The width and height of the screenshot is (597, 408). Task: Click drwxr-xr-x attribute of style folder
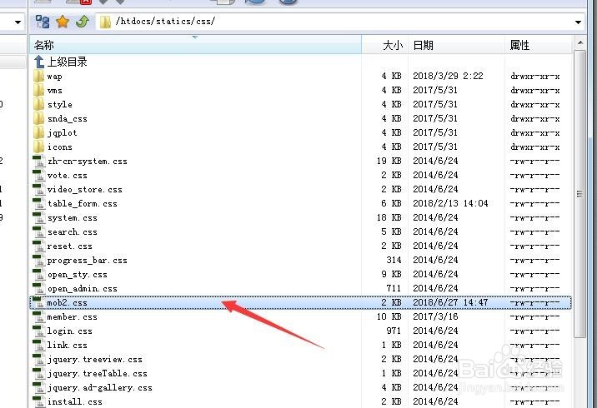535,105
